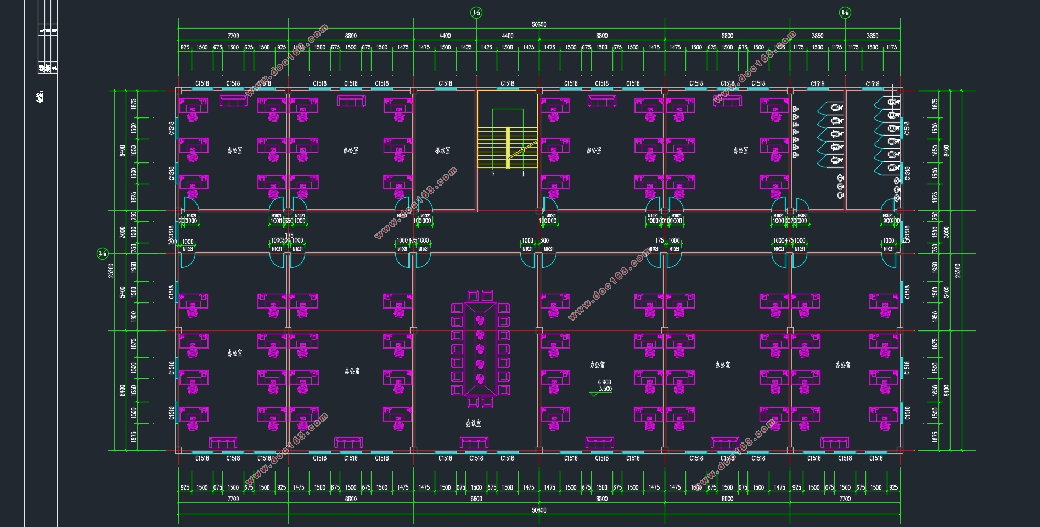Click the elevation value 3.500

pos(605,389)
